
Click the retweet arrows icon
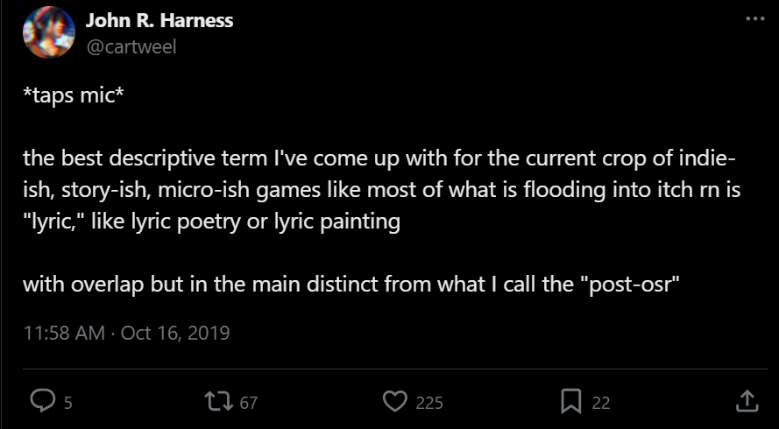click(216, 401)
